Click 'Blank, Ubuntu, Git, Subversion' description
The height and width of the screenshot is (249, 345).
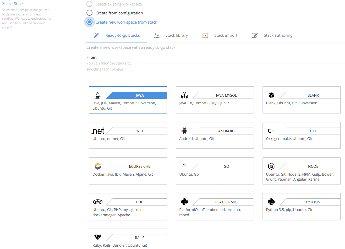pos(292,103)
